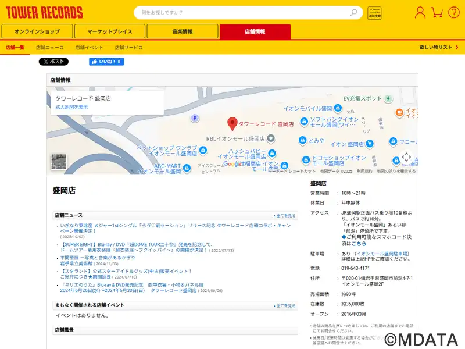Click 全てを見る in 店舗ニュース
The height and width of the screenshot is (349, 465).
[284, 216]
